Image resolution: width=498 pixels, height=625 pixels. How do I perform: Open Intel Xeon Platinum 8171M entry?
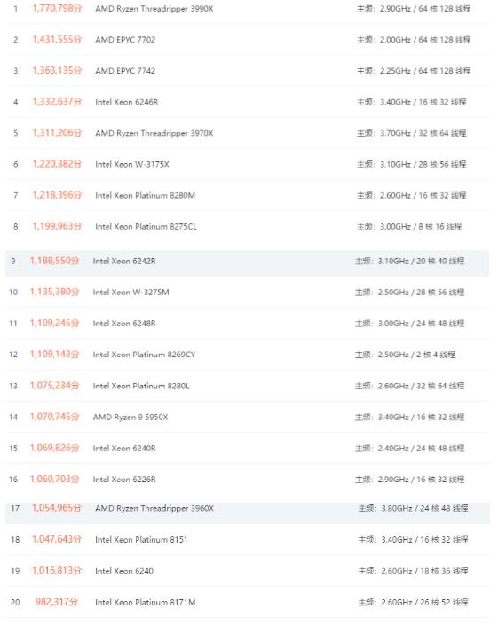click(x=146, y=602)
